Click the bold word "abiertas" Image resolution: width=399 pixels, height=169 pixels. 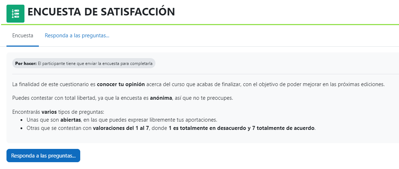70,119
